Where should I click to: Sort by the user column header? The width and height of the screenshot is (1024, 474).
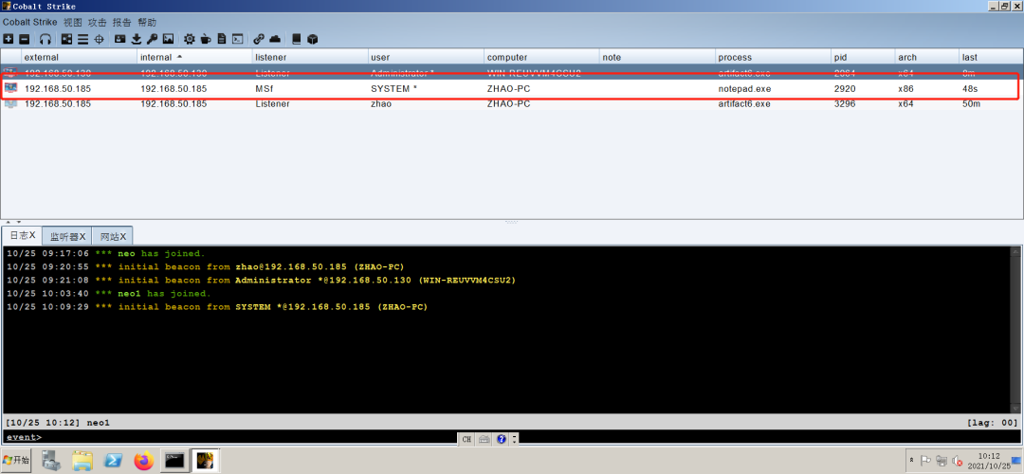coord(425,57)
